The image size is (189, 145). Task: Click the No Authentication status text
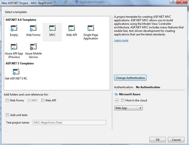point(148,87)
